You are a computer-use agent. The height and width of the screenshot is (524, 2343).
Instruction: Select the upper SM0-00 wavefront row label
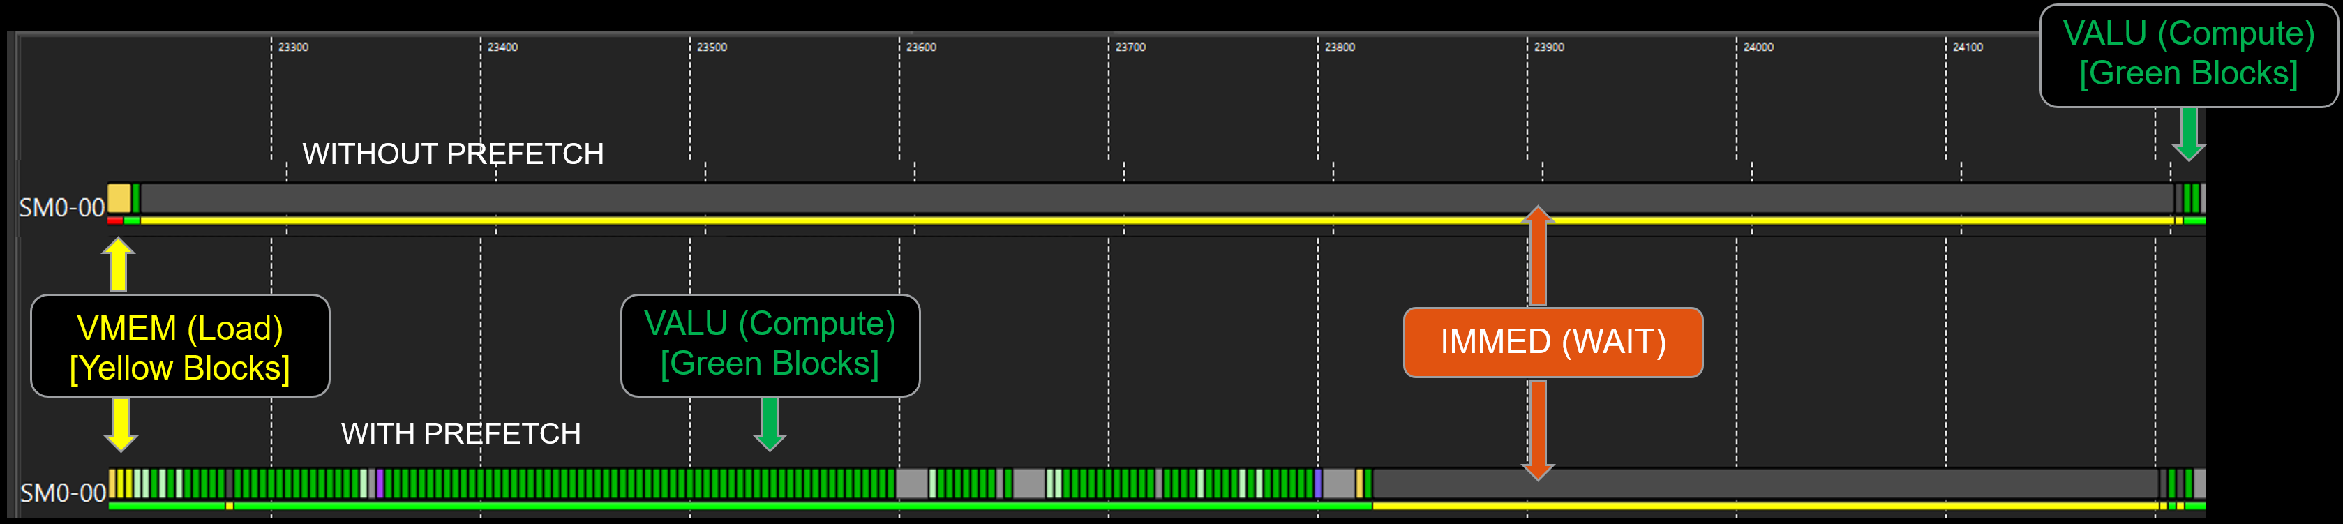pos(62,207)
